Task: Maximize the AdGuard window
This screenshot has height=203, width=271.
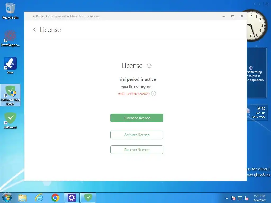Action: pyautogui.click(x=233, y=16)
